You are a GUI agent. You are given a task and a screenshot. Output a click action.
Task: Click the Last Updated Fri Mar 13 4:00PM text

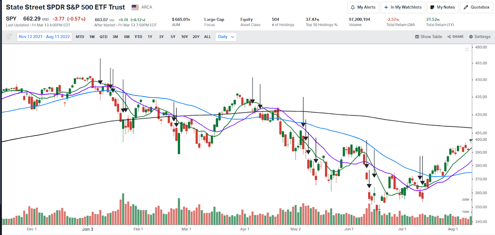[x=38, y=25]
